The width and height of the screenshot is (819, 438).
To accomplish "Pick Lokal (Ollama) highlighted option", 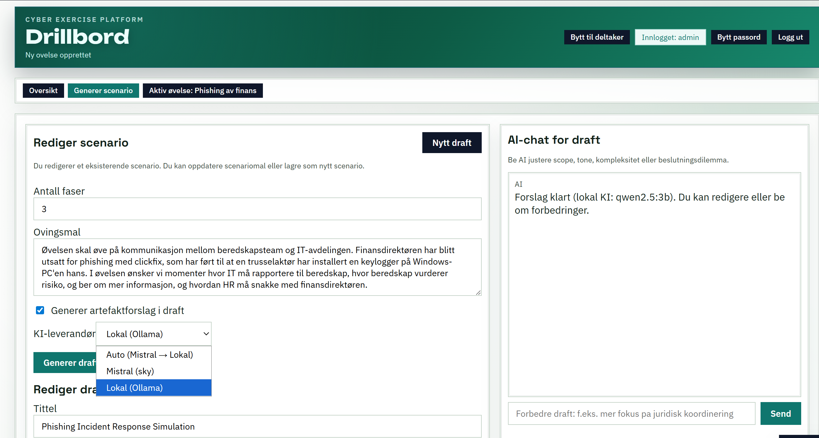I will pos(134,388).
